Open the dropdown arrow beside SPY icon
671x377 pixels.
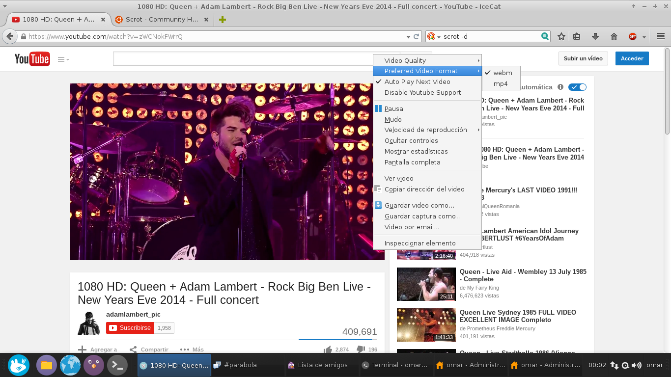[644, 37]
